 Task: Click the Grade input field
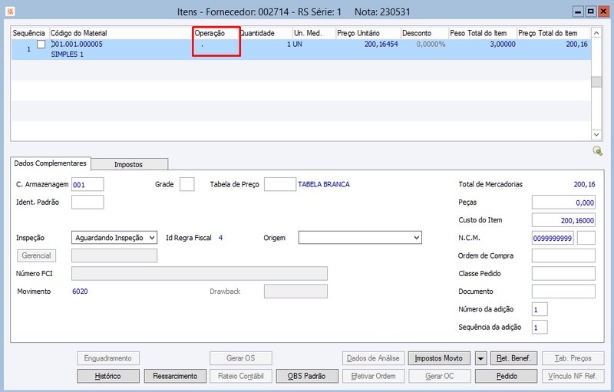click(x=187, y=184)
